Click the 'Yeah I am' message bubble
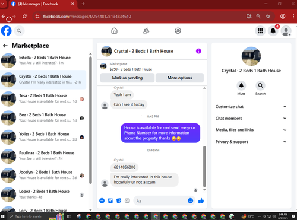This screenshot has height=220, width=297. tap(122, 95)
